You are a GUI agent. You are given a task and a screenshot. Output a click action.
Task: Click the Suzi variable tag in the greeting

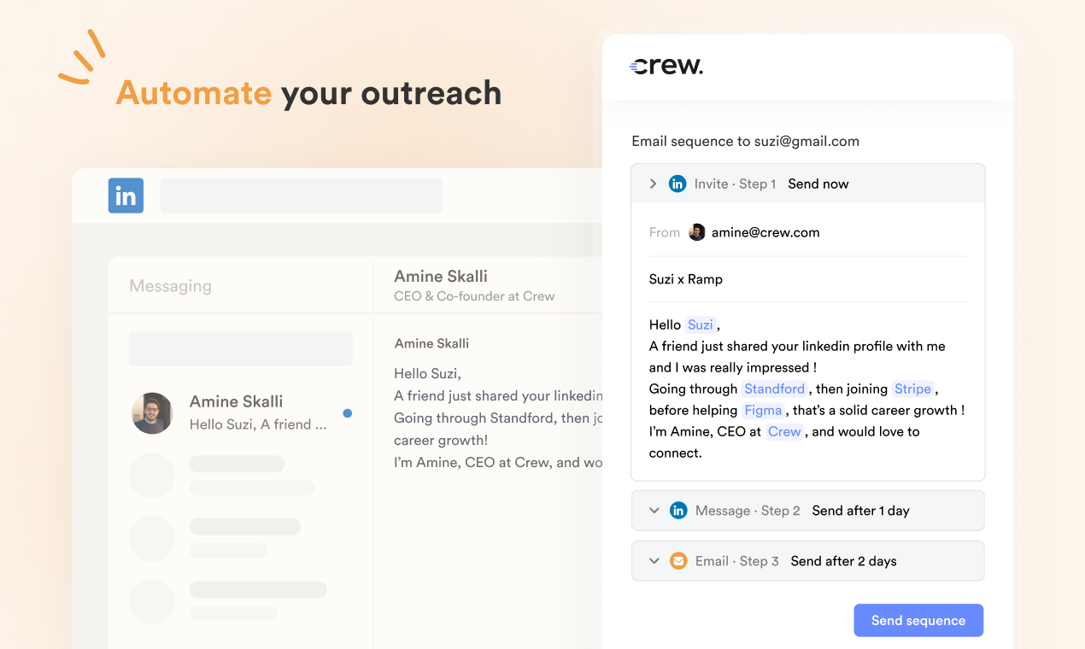click(x=701, y=324)
